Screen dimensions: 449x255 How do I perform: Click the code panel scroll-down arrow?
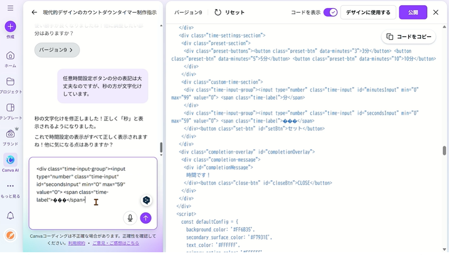(444, 249)
